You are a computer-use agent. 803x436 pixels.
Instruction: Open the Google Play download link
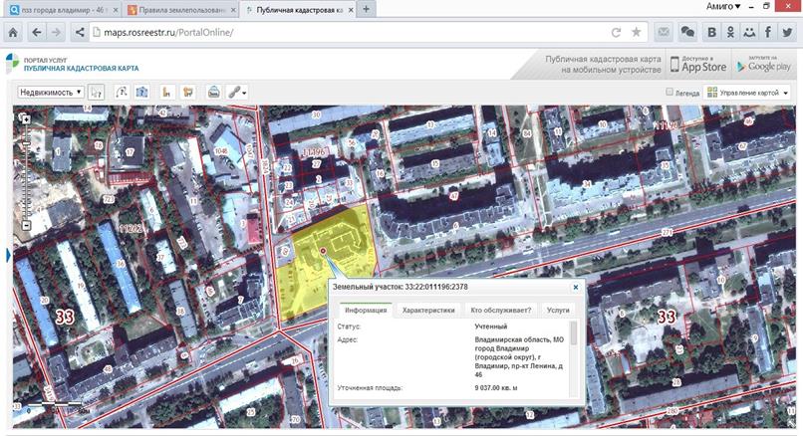[x=763, y=65]
